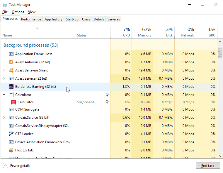
Task: Click the Corsair.Service (32 bit) icon
Action: click(11, 118)
